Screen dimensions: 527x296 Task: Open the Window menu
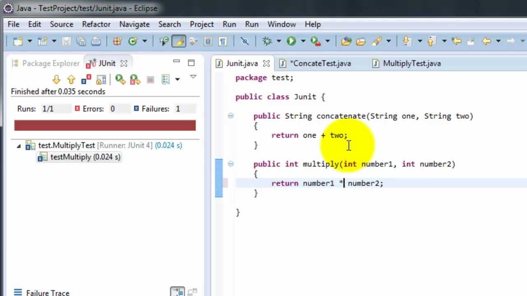pyautogui.click(x=282, y=24)
